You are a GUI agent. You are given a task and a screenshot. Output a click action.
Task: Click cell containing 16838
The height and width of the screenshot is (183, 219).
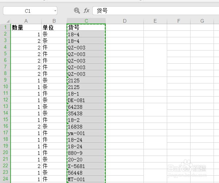[86, 126]
